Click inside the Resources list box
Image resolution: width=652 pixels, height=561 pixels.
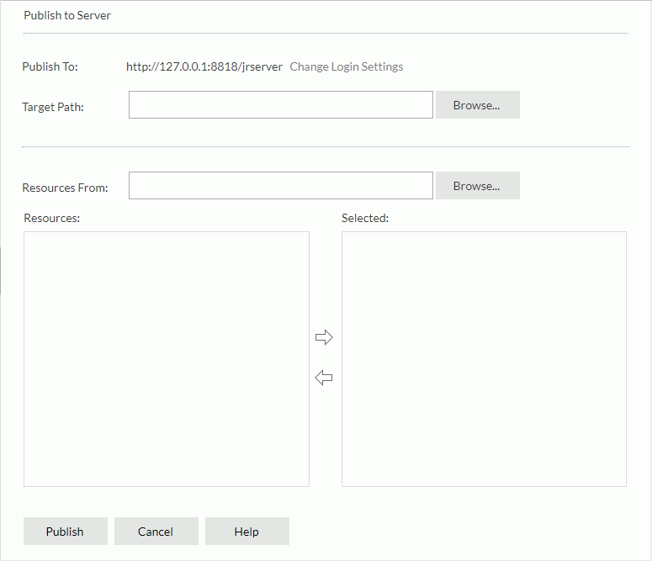point(167,359)
